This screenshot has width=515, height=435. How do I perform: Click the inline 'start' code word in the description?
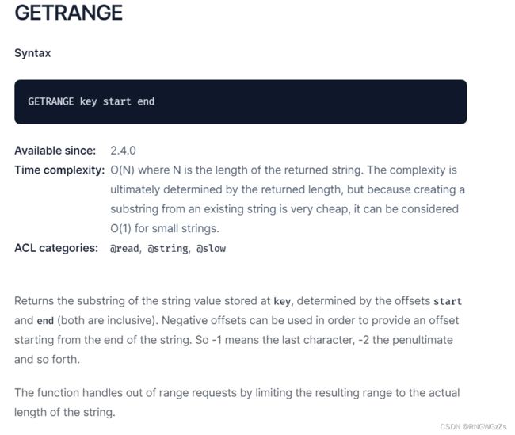[448, 301]
